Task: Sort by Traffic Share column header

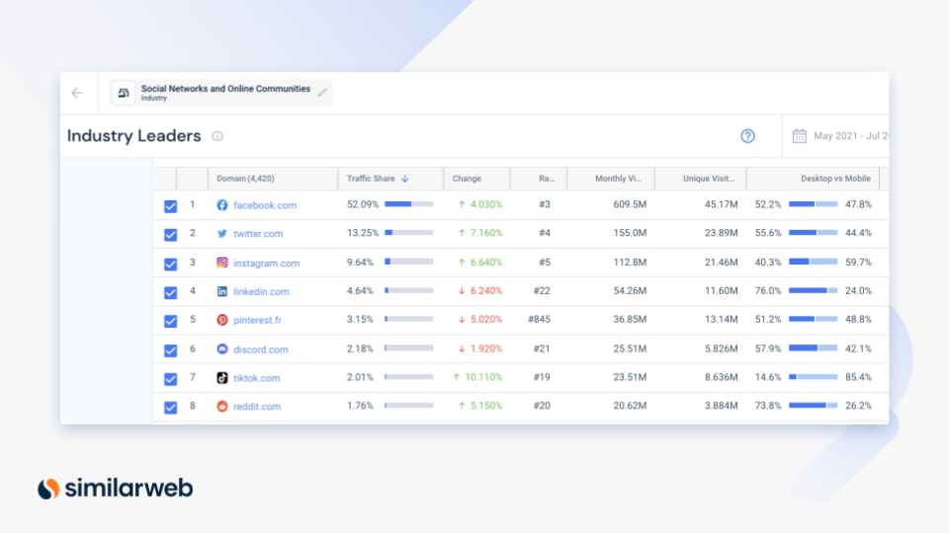Action: coord(390,179)
